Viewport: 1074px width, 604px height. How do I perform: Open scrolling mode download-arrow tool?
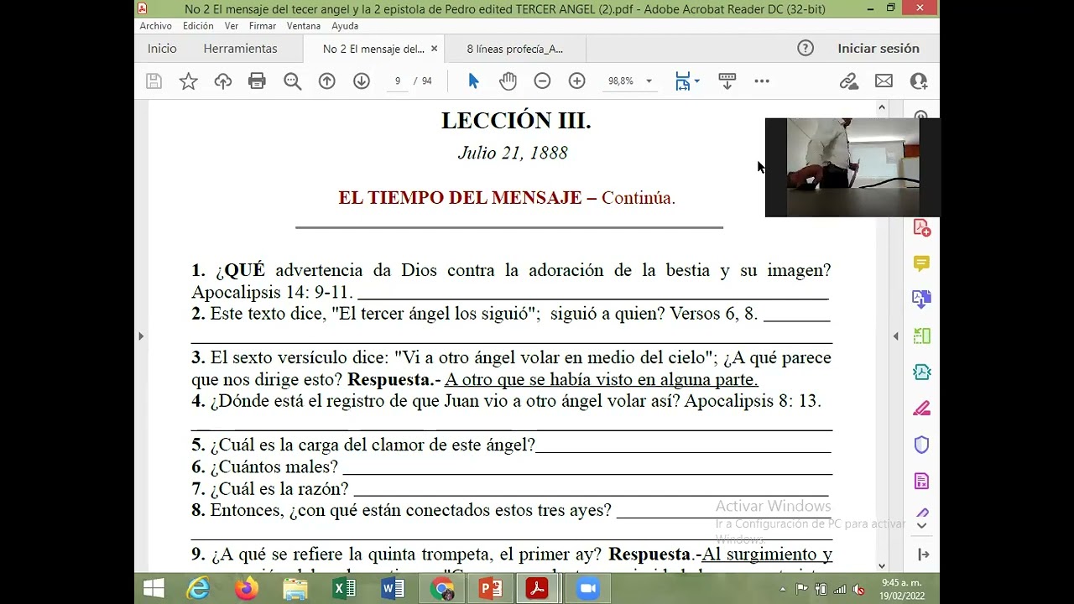(727, 81)
